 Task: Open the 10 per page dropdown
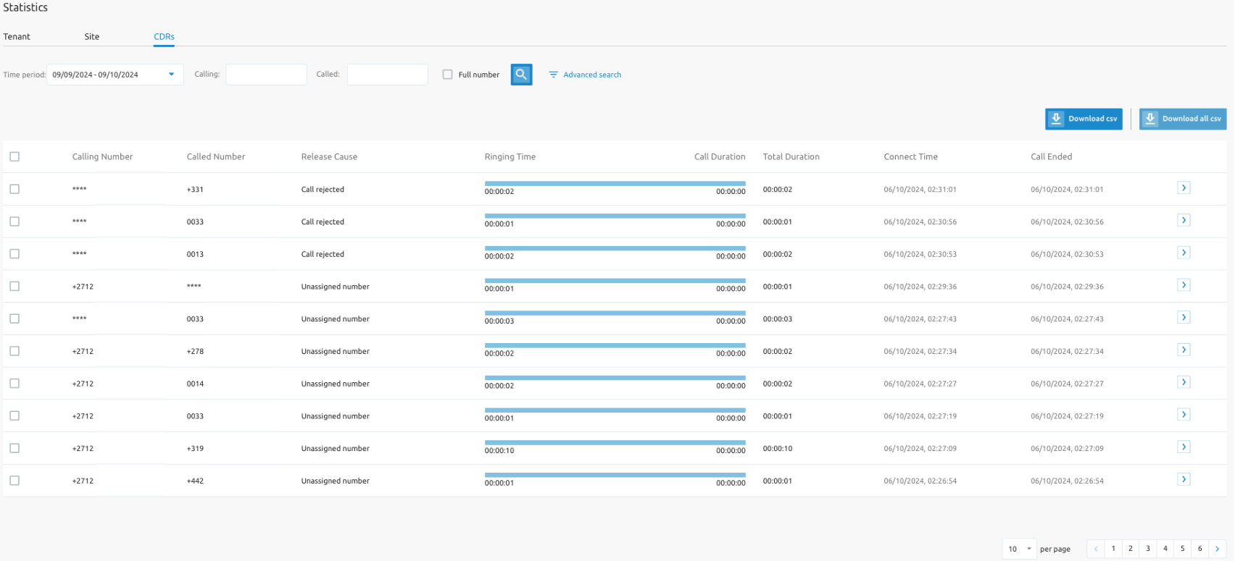click(x=1019, y=549)
